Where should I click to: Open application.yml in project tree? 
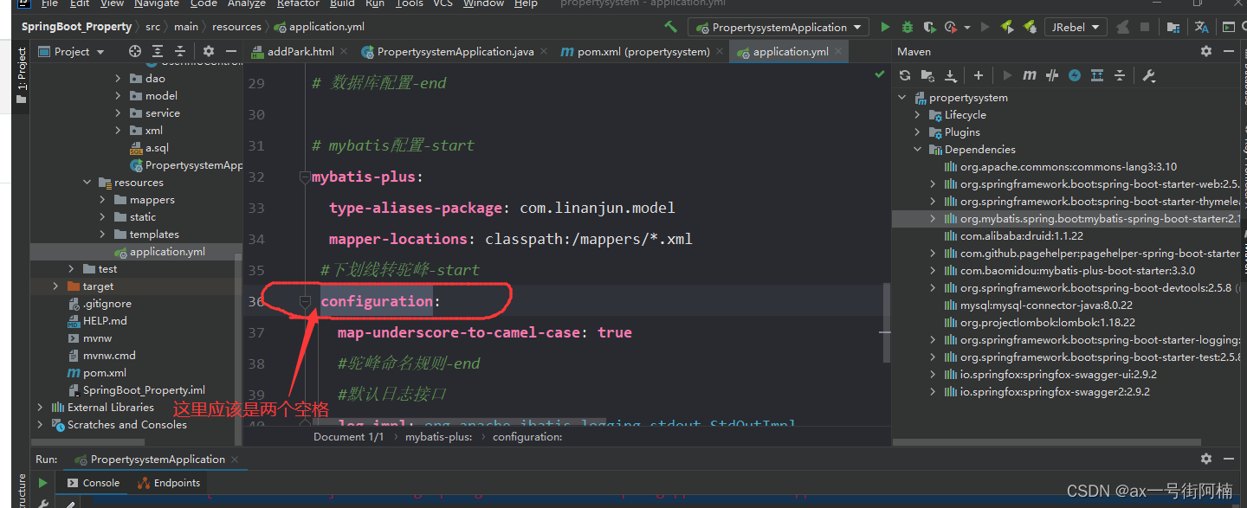[167, 252]
